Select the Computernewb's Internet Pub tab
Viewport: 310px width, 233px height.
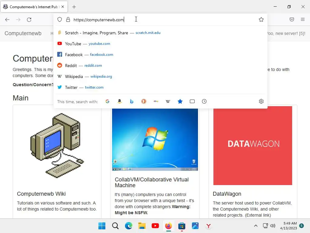pos(34,7)
